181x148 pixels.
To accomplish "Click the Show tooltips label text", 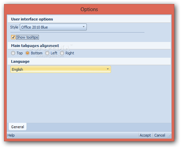I will pyautogui.click(x=27, y=37).
